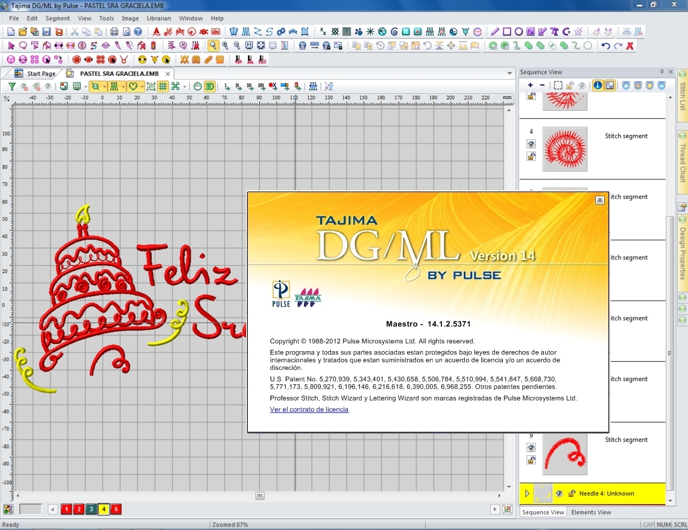Viewport: 688px width, 530px height.
Task: Click the blue info icon in Sequence View
Action: click(598, 86)
